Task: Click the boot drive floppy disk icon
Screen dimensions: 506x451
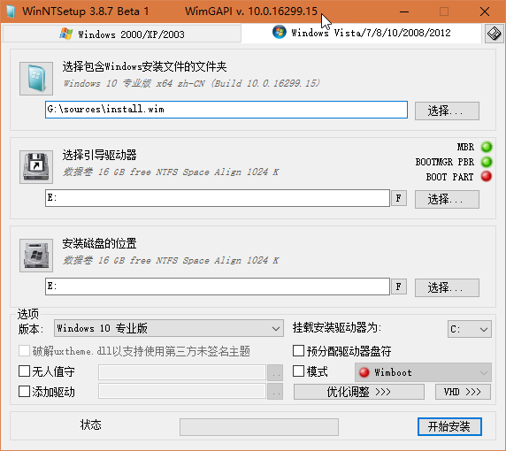Action: click(x=36, y=167)
